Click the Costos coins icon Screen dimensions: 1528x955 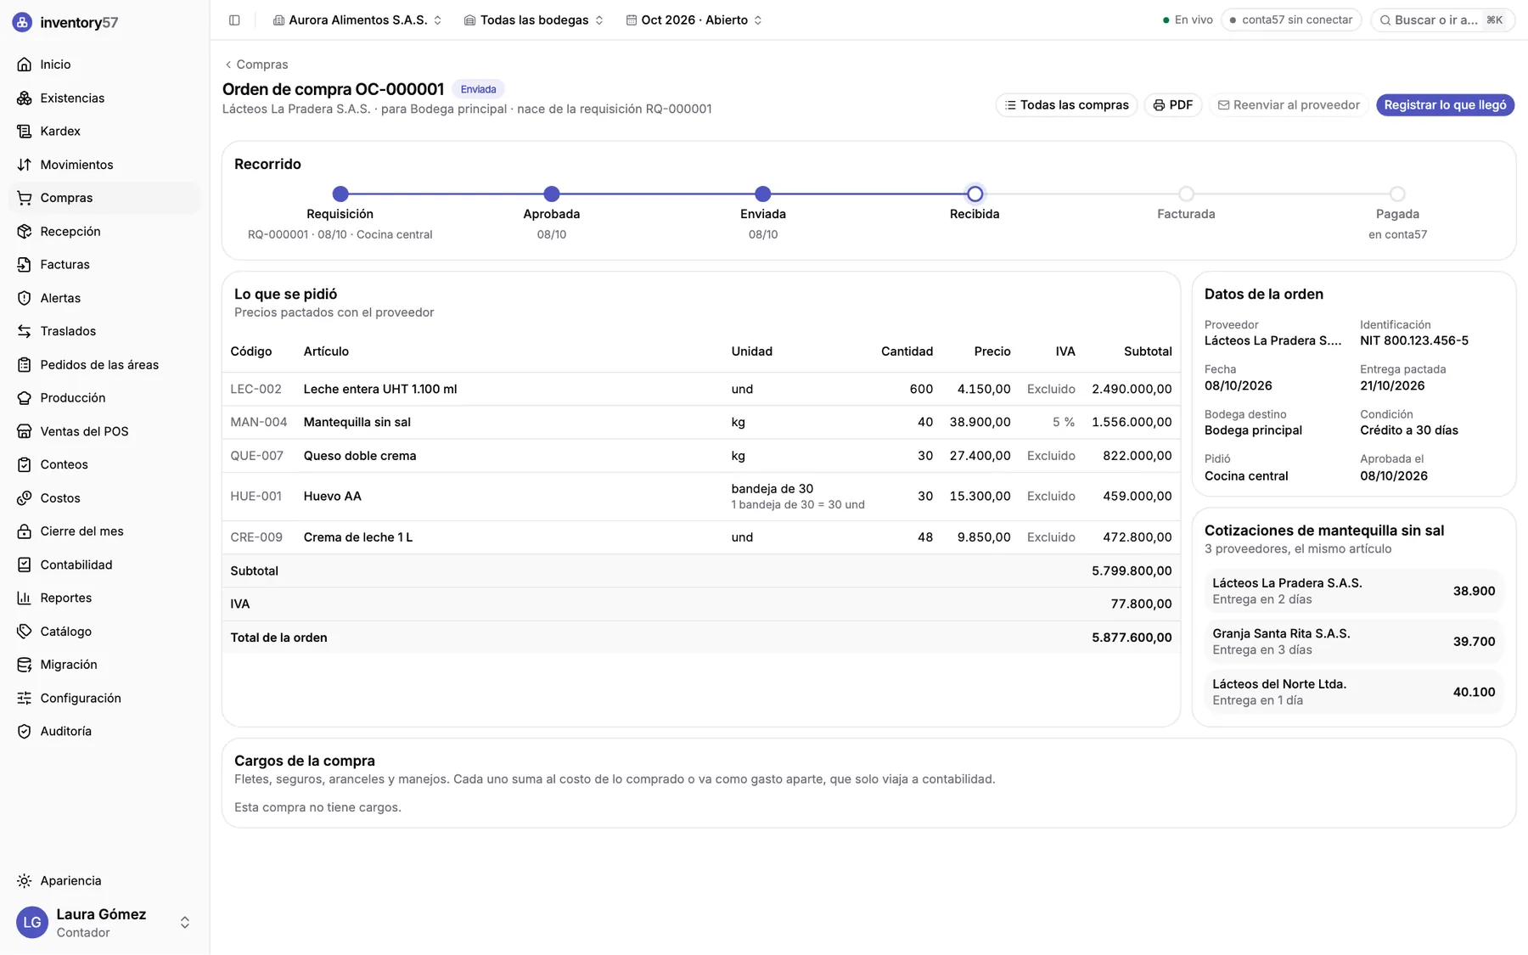coord(24,498)
